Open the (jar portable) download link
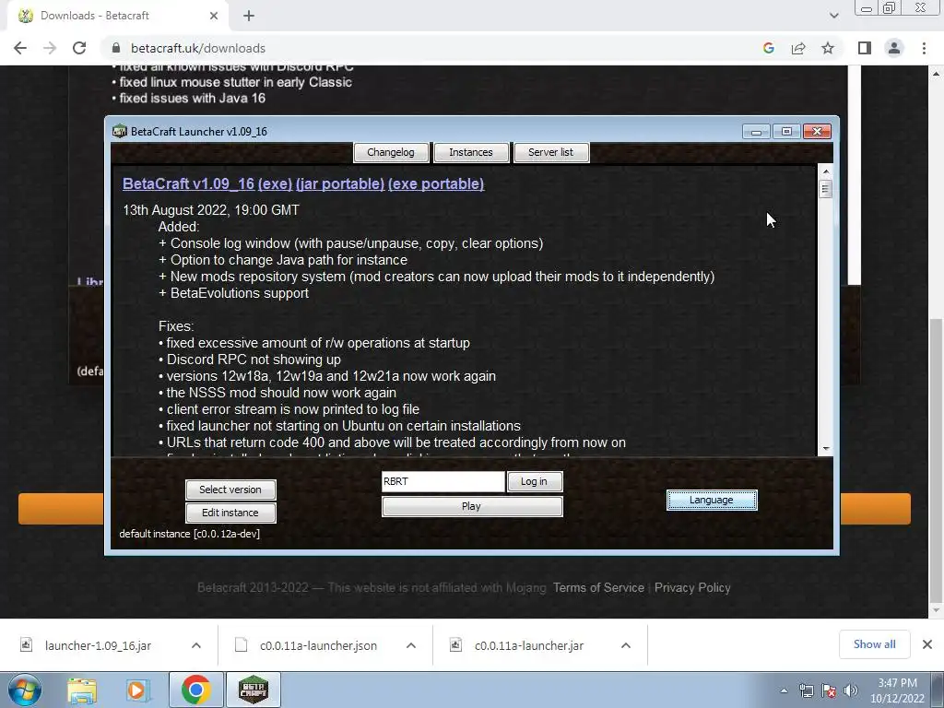The height and width of the screenshot is (708, 944). (x=340, y=183)
